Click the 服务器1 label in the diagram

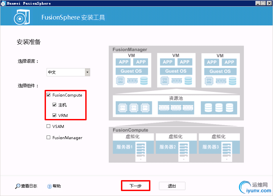(x=125, y=147)
